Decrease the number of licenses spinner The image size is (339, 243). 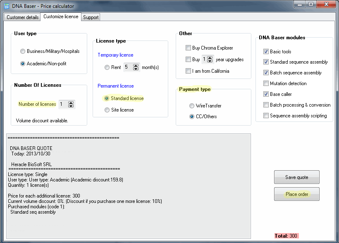point(71,106)
